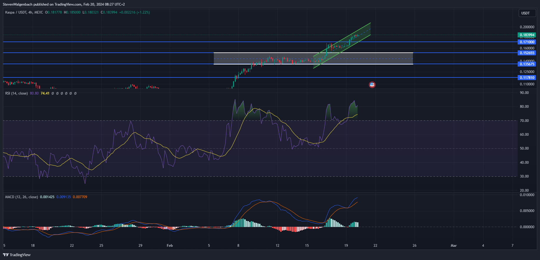Click the MACD signal value 0.007709

(80, 197)
